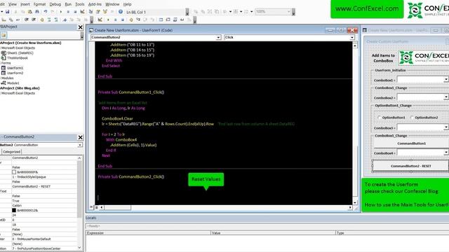Open the Window menu

pyautogui.click(x=112, y=4)
